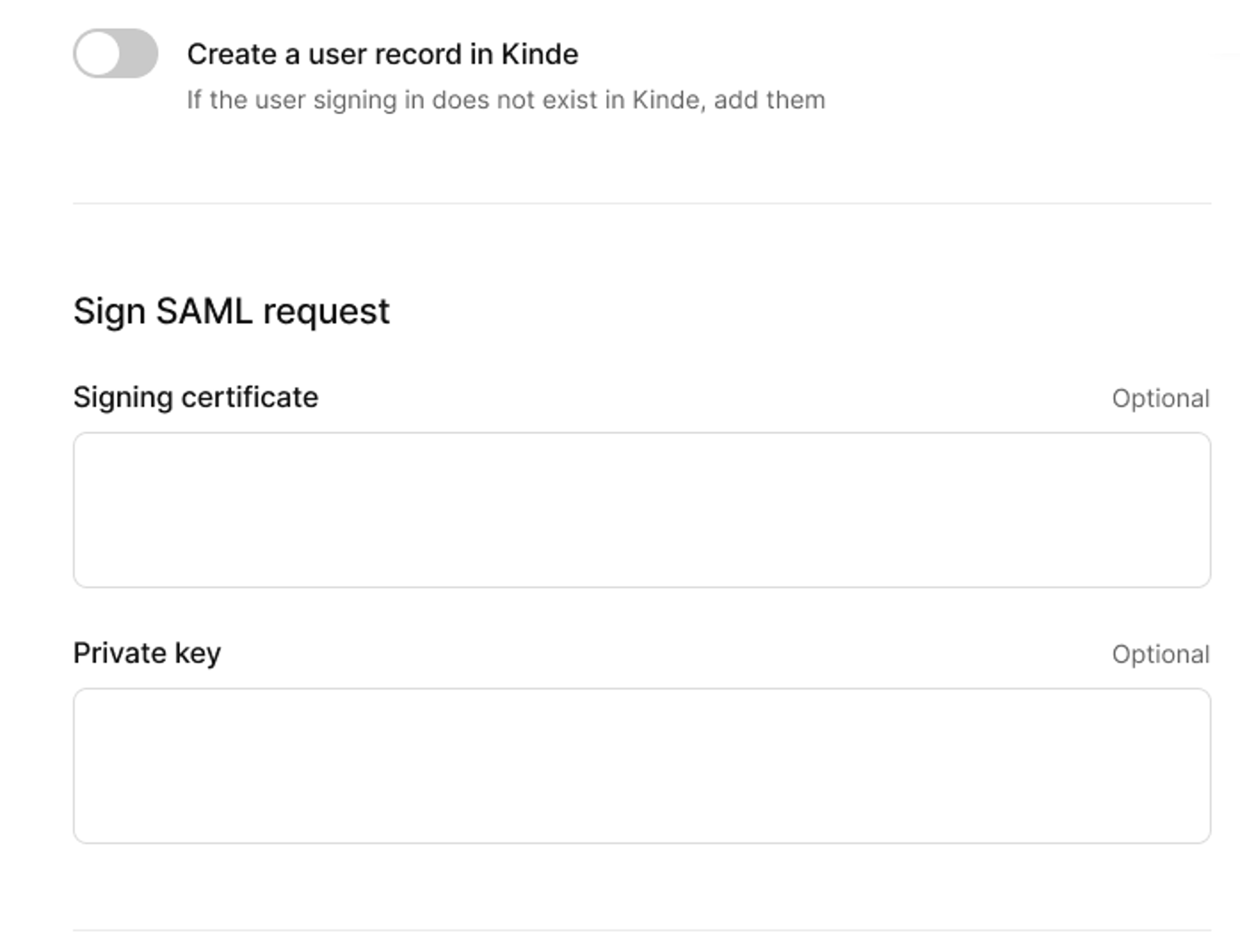Click Optional next to Signing certificate
The height and width of the screenshot is (949, 1240).
(1159, 398)
